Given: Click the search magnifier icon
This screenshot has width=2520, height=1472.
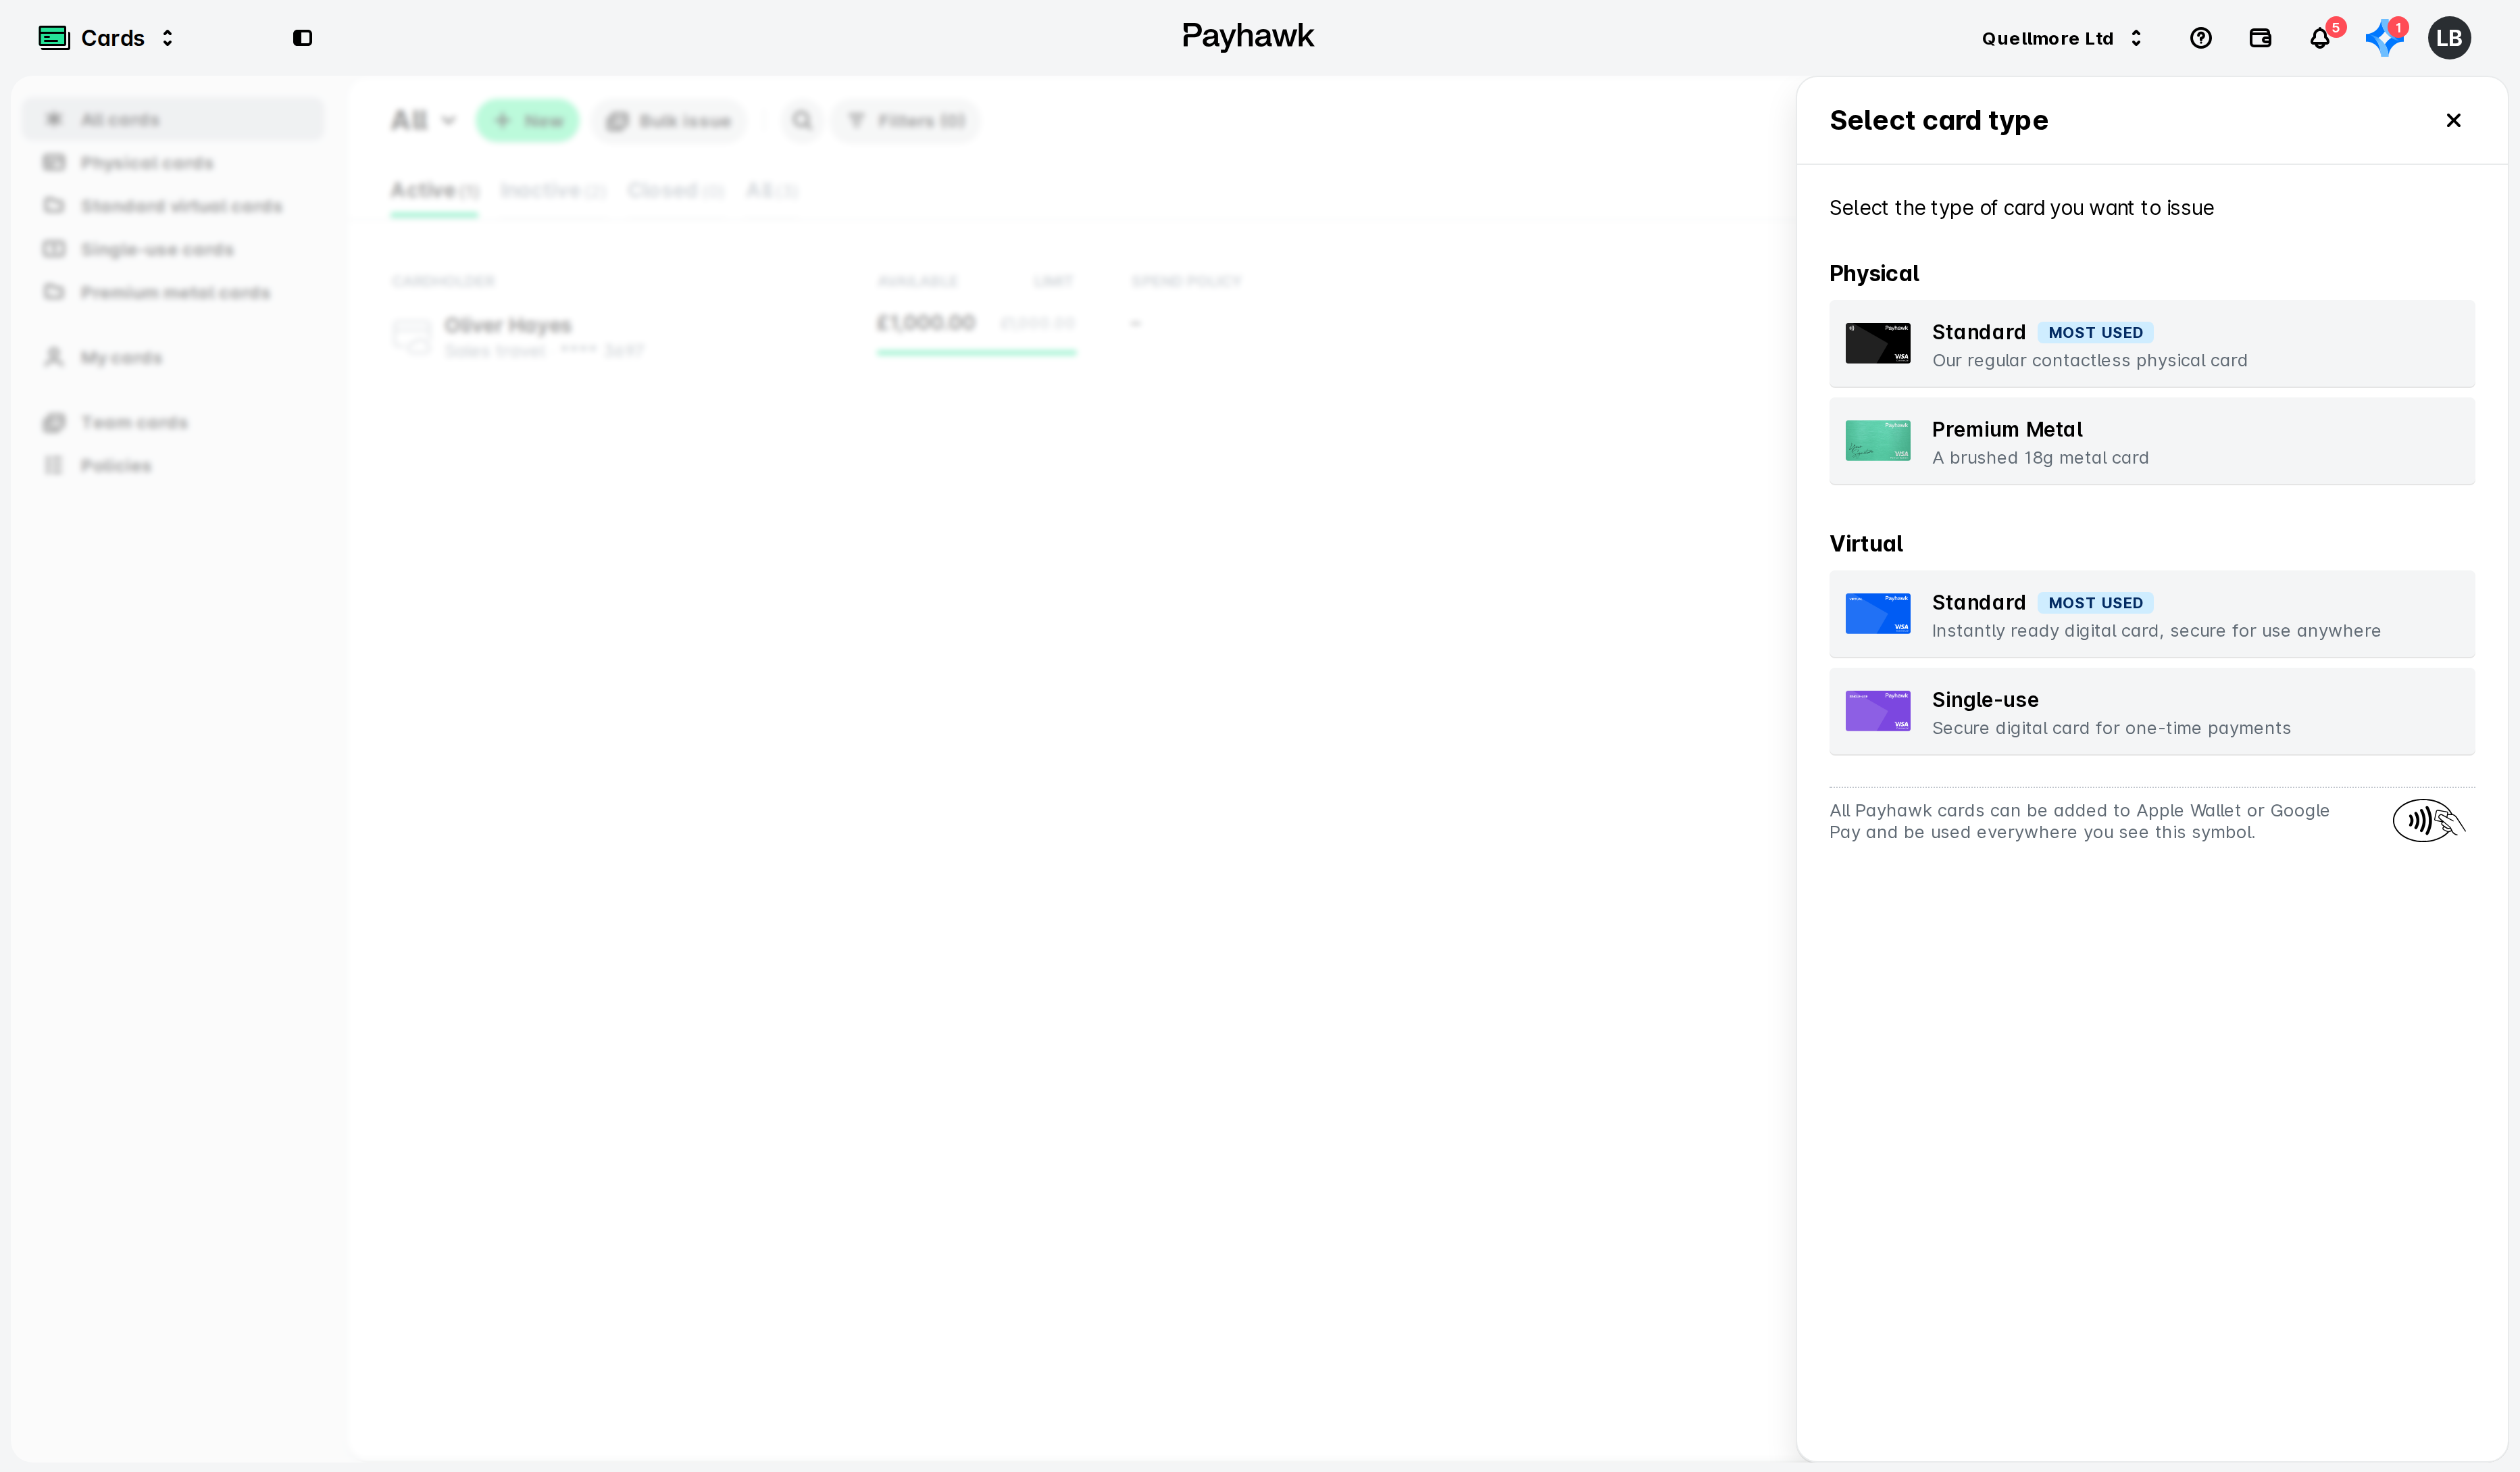Looking at the screenshot, I should (x=802, y=120).
